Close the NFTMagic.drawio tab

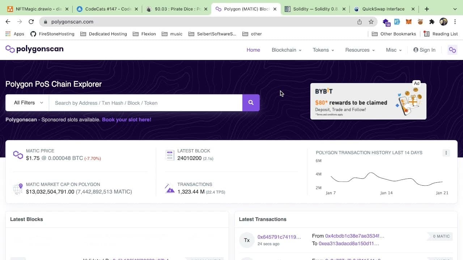(67, 9)
